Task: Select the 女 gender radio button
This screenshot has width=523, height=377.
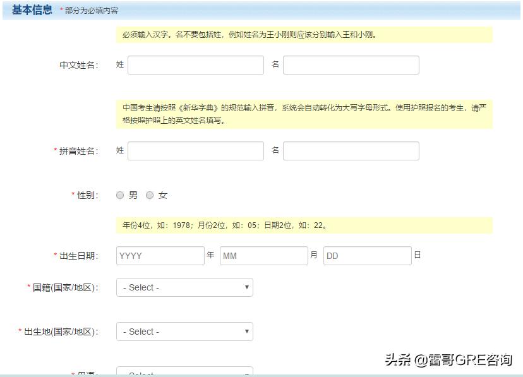Action: point(150,195)
